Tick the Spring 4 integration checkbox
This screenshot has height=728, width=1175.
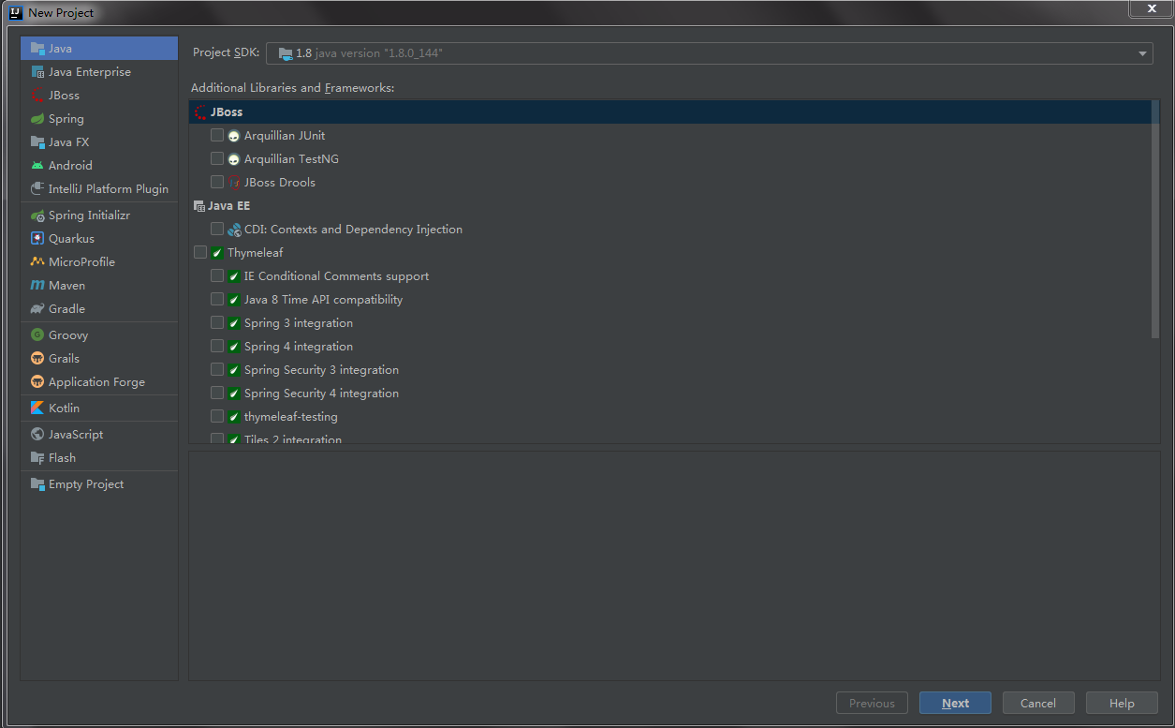coord(217,346)
